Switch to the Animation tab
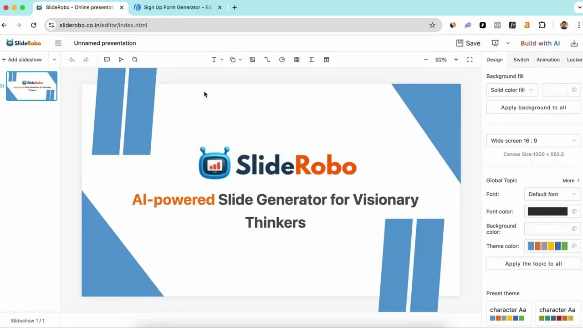The width and height of the screenshot is (583, 328). point(548,60)
